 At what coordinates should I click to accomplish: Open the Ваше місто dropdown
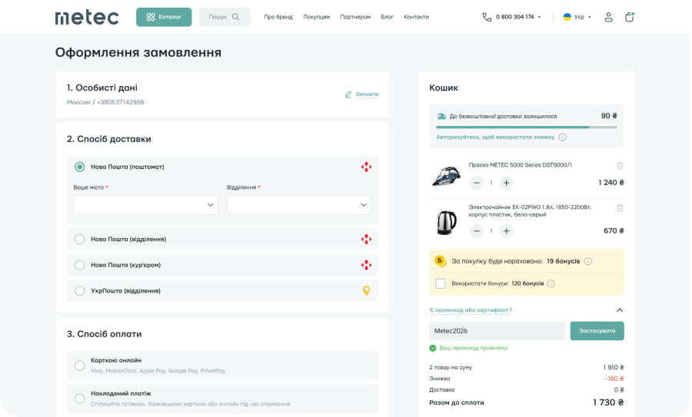[145, 205]
